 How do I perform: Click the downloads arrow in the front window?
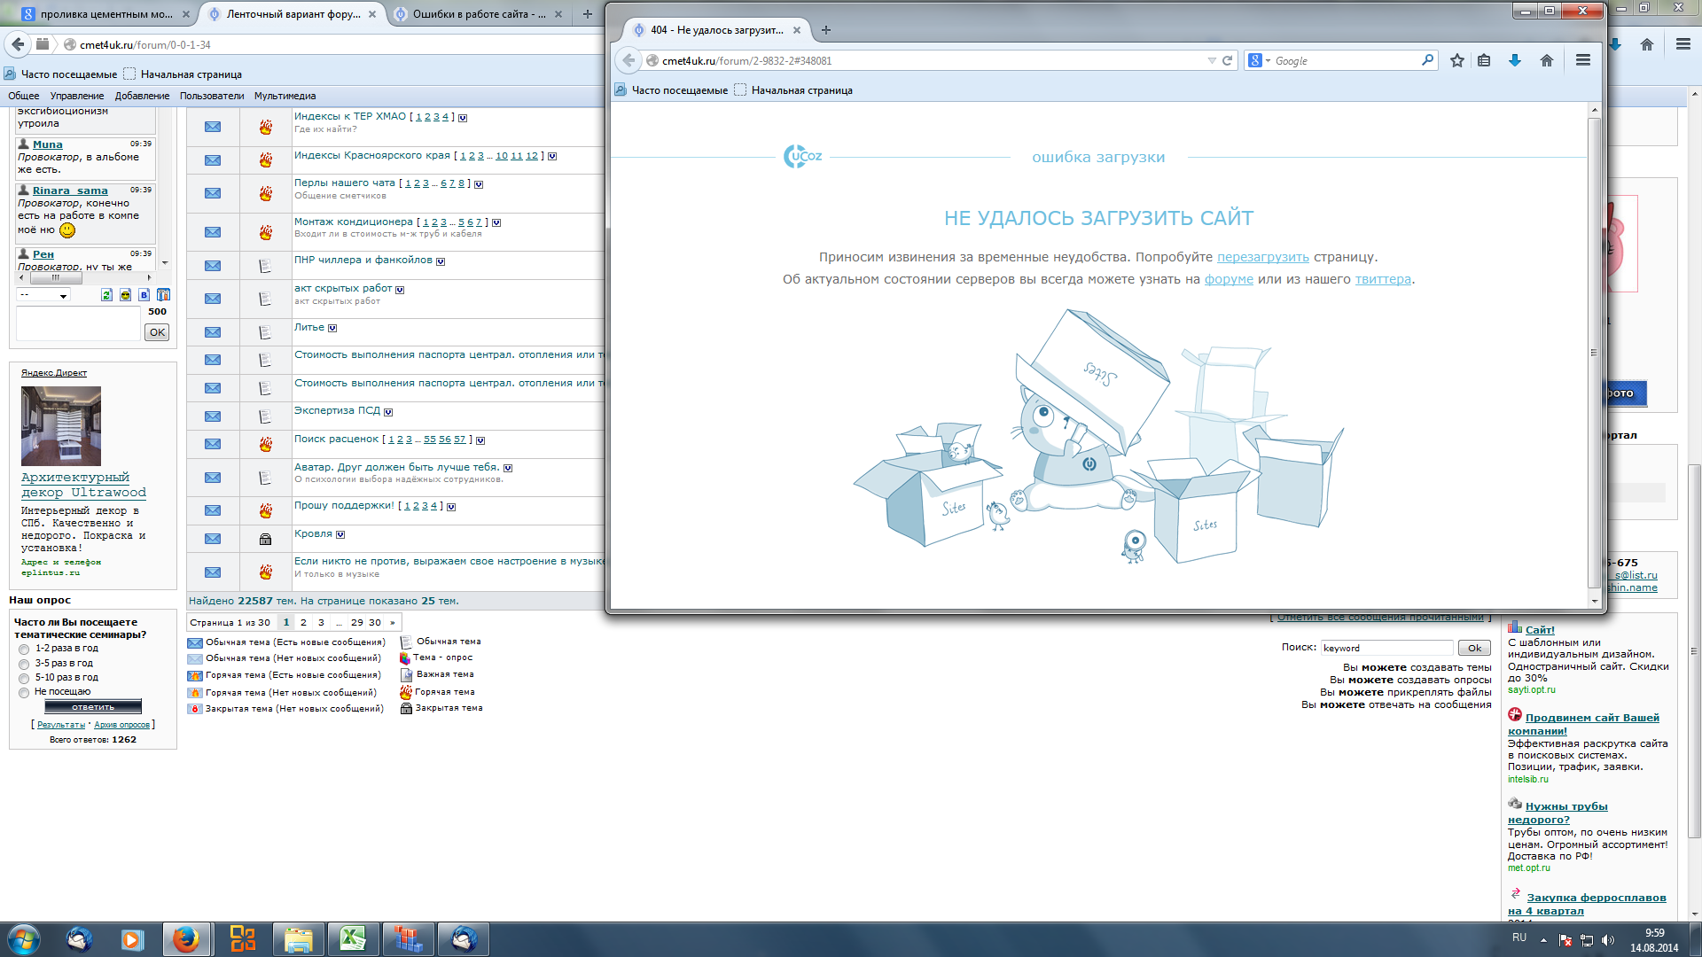click(1515, 60)
